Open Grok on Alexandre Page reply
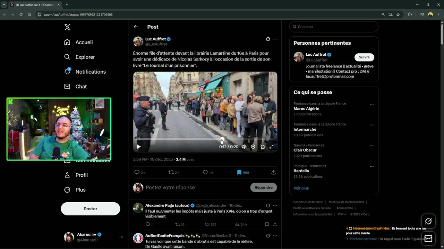 [x=268, y=205]
